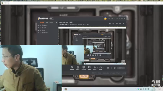
Task: Click the gray start-streaming pill button
Action: click(x=121, y=68)
